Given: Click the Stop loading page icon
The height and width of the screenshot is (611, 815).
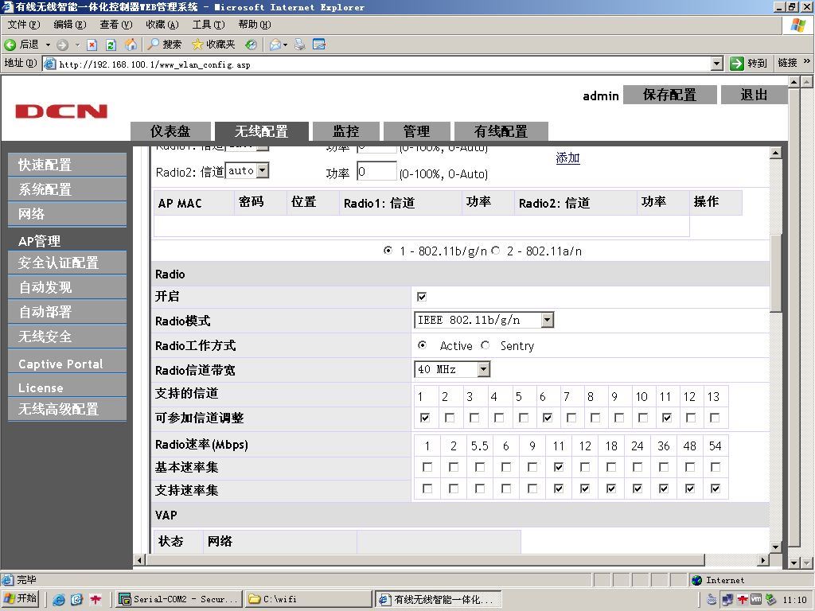Looking at the screenshot, I should pyautogui.click(x=92, y=45).
